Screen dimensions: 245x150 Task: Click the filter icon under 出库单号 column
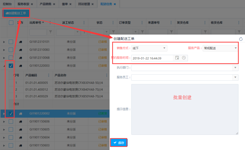coord(51,32)
